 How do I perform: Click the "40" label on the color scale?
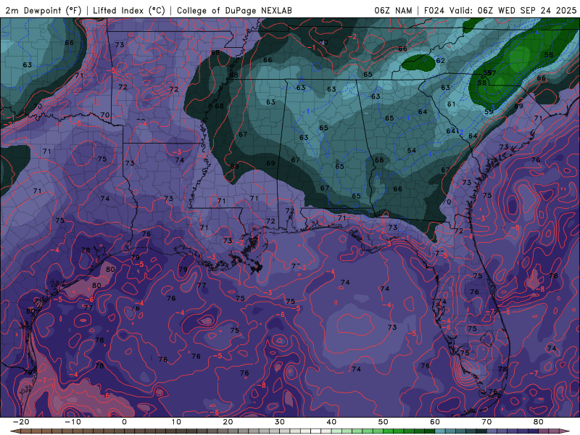tap(331, 422)
